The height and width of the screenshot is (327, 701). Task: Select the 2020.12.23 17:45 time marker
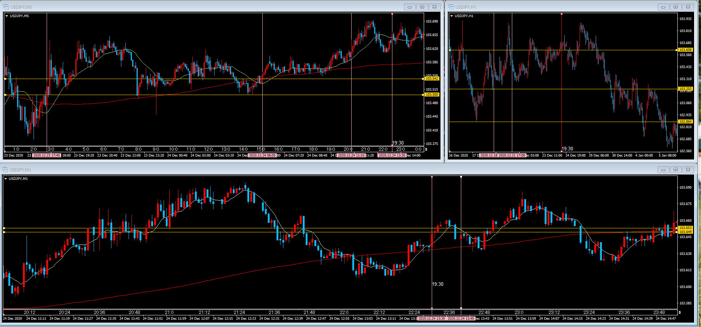[x=46, y=155]
